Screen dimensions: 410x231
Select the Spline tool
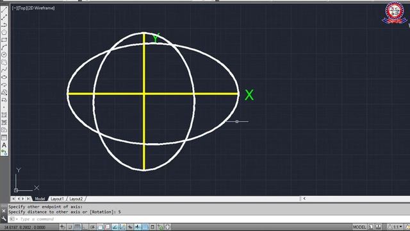(4, 70)
